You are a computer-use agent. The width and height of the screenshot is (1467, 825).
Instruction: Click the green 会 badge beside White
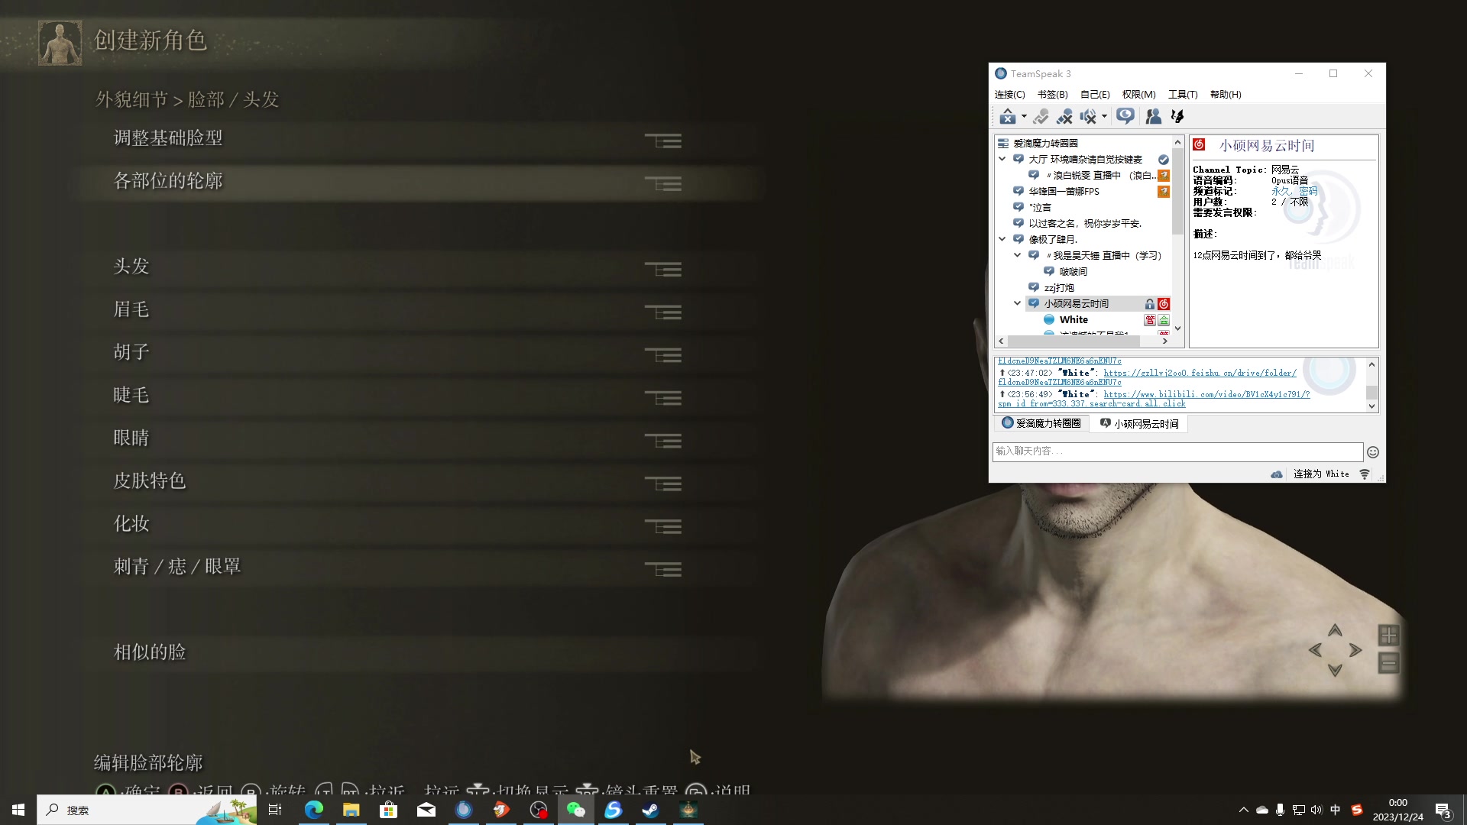tap(1163, 319)
